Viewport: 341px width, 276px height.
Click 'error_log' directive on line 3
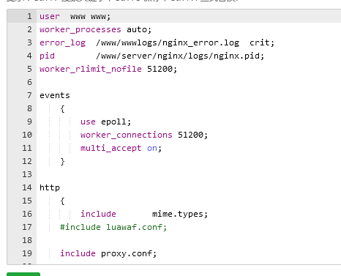(62, 42)
